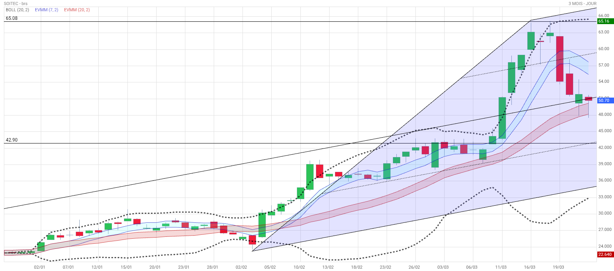Click the 60.00 price axis label
The height and width of the screenshot is (271, 614).
(604, 49)
